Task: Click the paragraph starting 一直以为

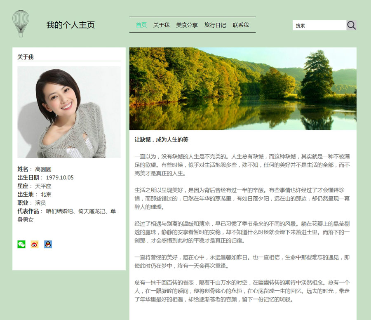Action: click(242, 165)
